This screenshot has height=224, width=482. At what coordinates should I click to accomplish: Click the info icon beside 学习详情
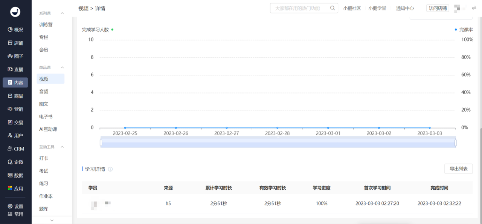pos(110,169)
